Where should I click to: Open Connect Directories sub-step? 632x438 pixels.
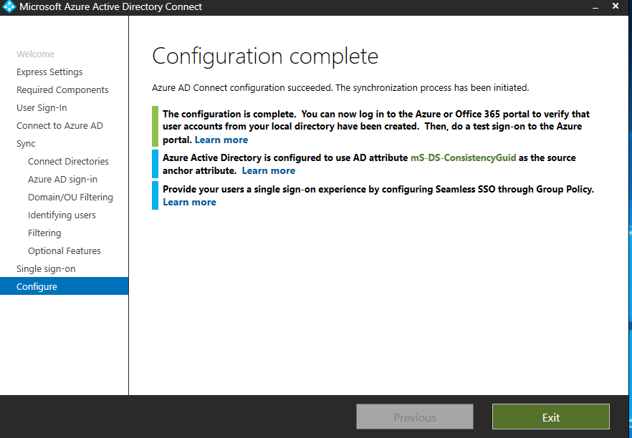point(68,162)
